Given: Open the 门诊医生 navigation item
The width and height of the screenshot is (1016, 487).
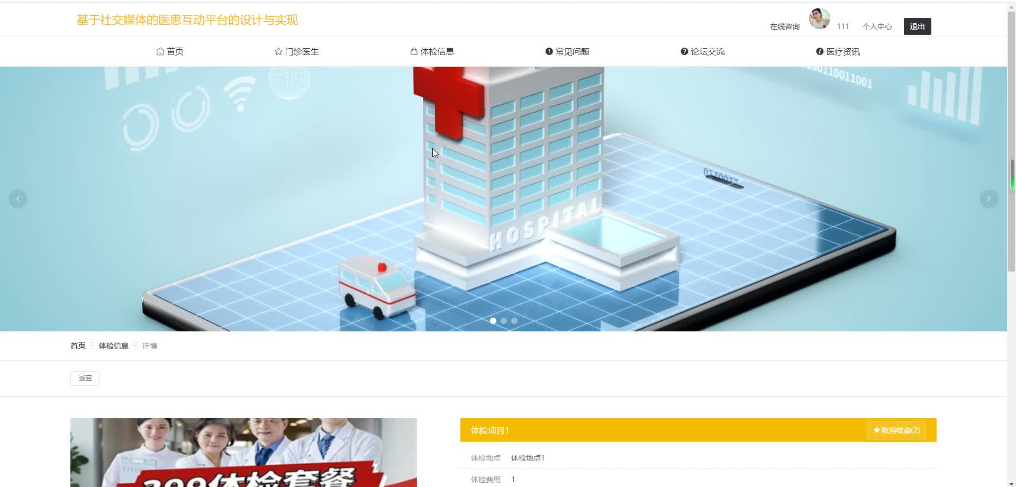Looking at the screenshot, I should click(x=297, y=51).
